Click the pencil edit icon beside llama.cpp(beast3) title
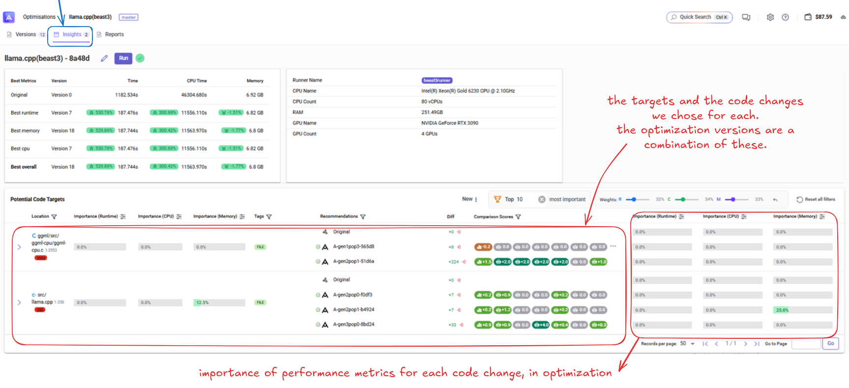 [x=104, y=59]
